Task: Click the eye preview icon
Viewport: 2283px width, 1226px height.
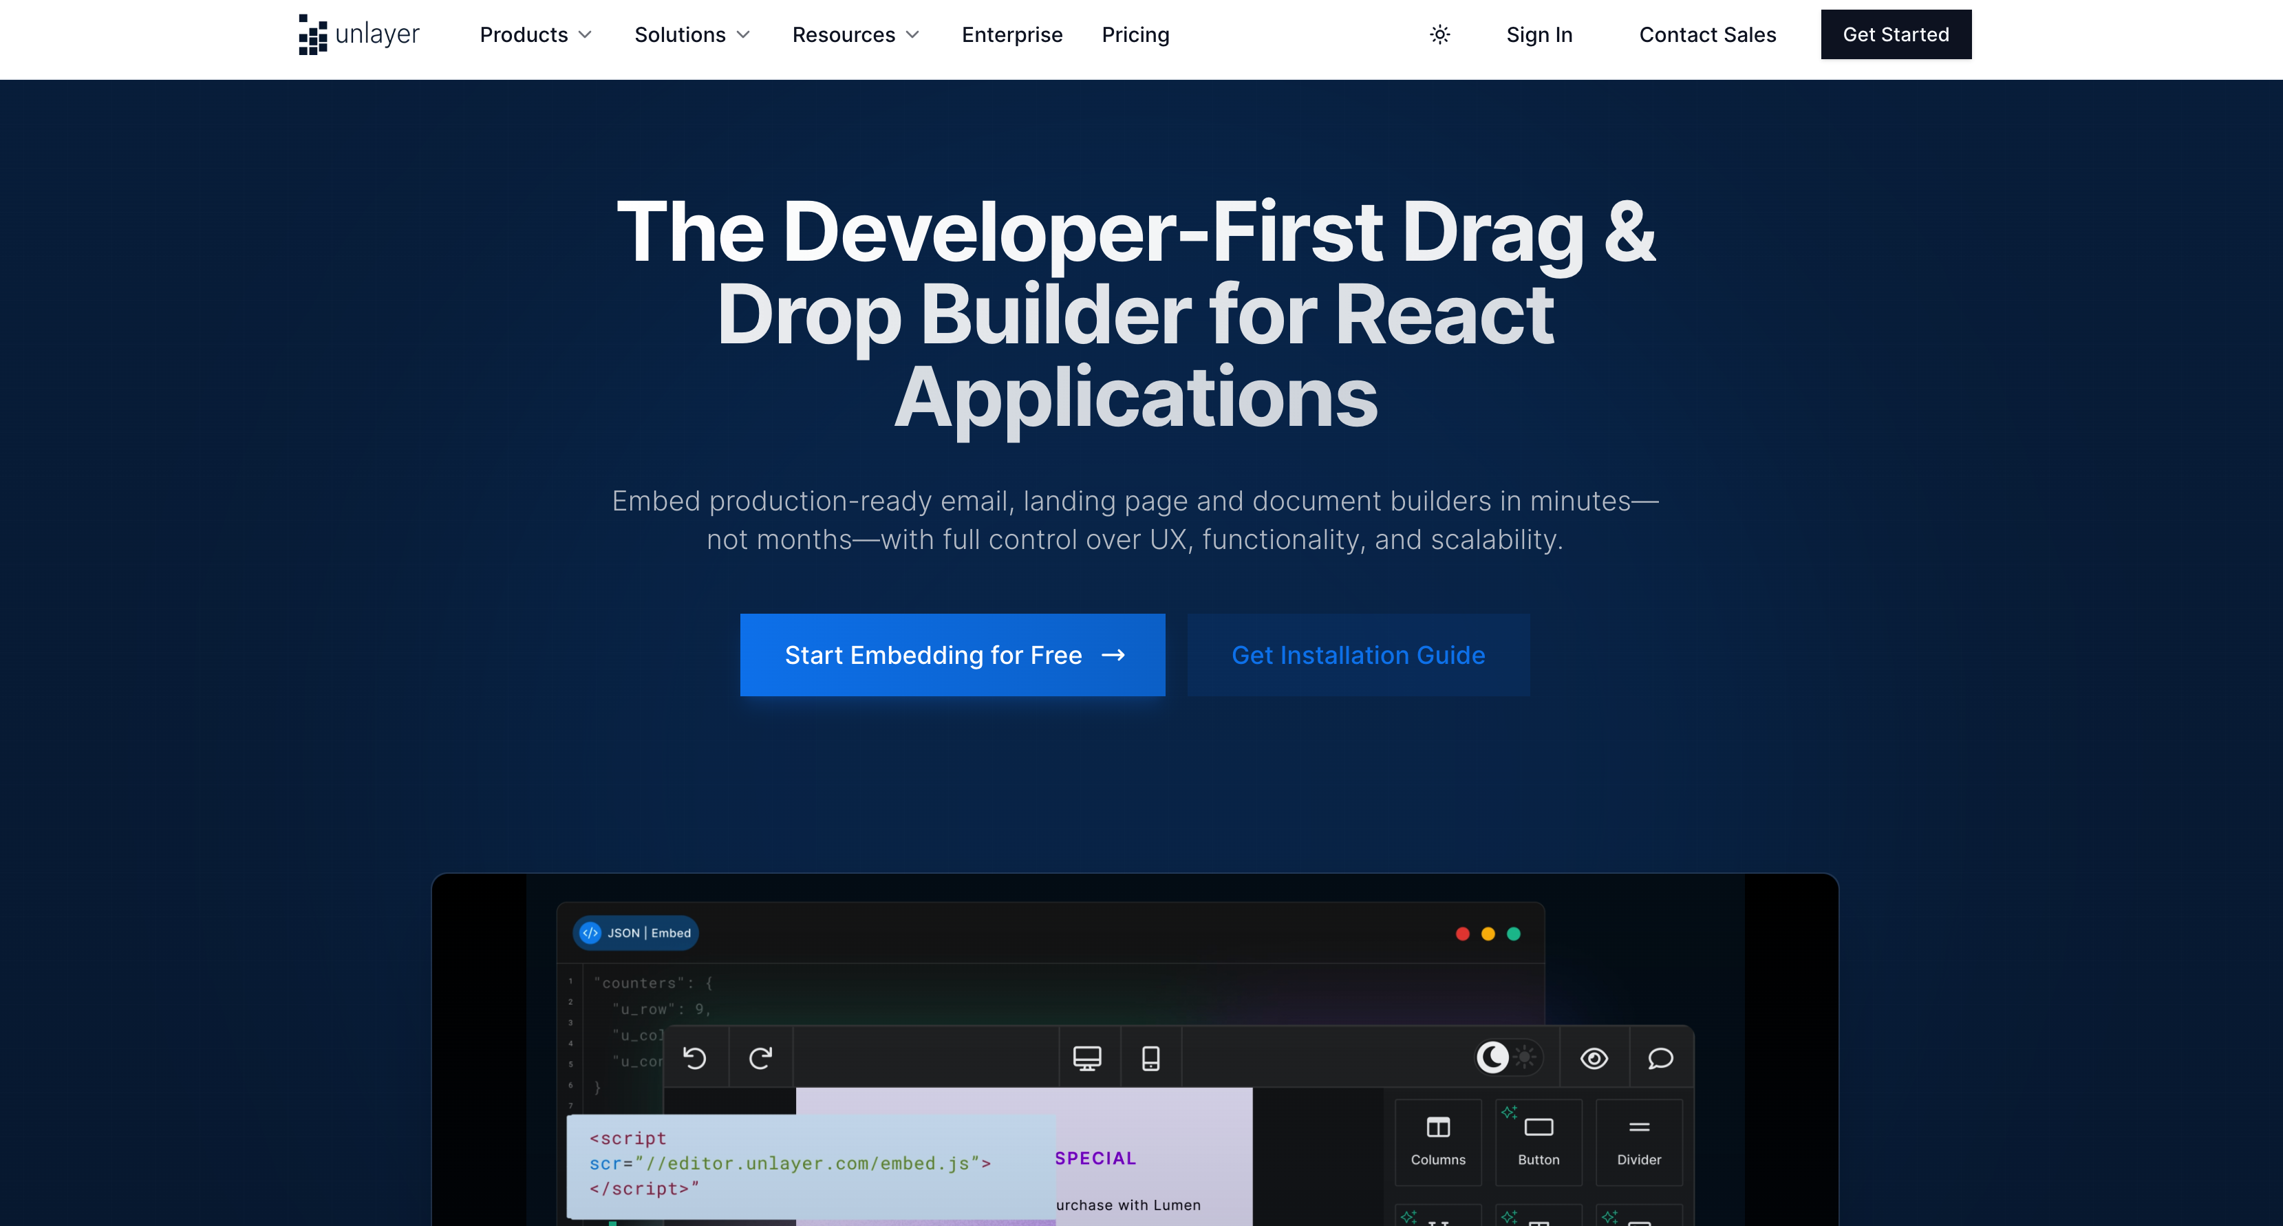Action: click(1594, 1057)
